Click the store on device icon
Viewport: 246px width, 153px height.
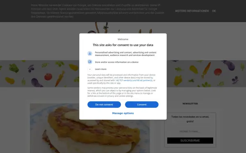point(90,62)
